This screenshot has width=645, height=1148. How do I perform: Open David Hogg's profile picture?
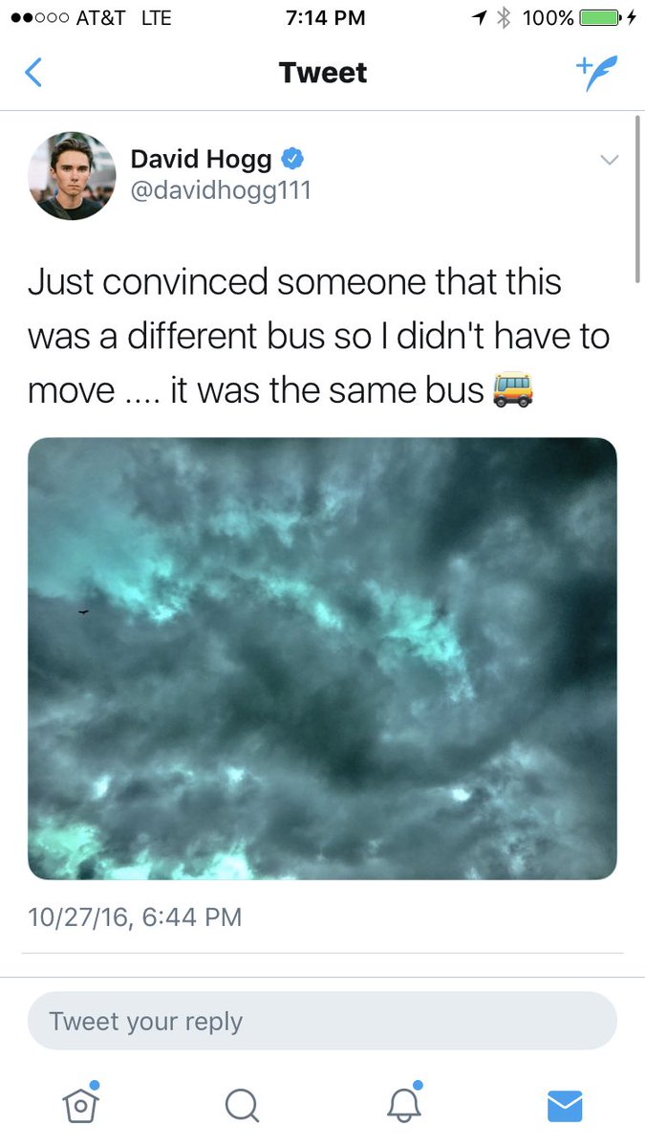pos(72,176)
